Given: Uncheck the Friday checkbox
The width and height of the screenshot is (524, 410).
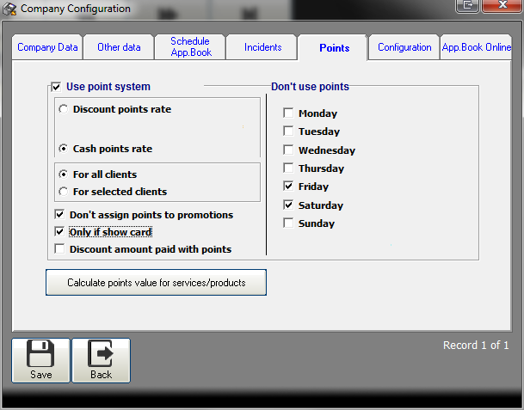Looking at the screenshot, I should point(288,187).
